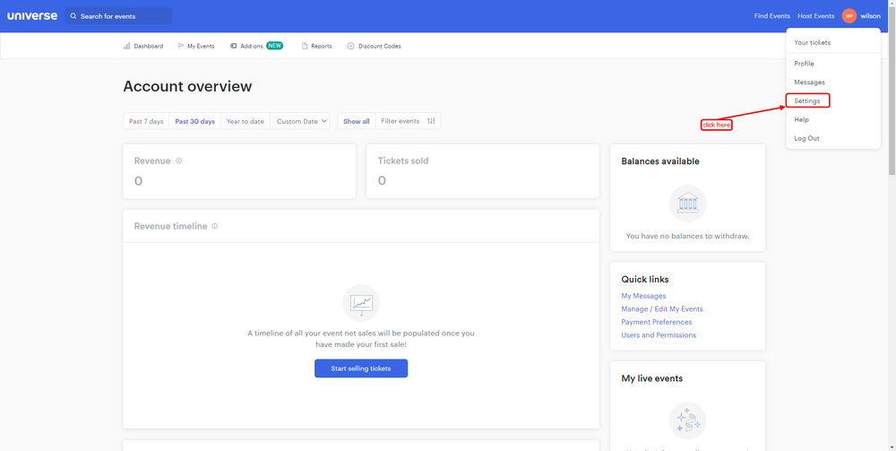
Task: Click the page vertical scrollbar
Action: pos(892,225)
